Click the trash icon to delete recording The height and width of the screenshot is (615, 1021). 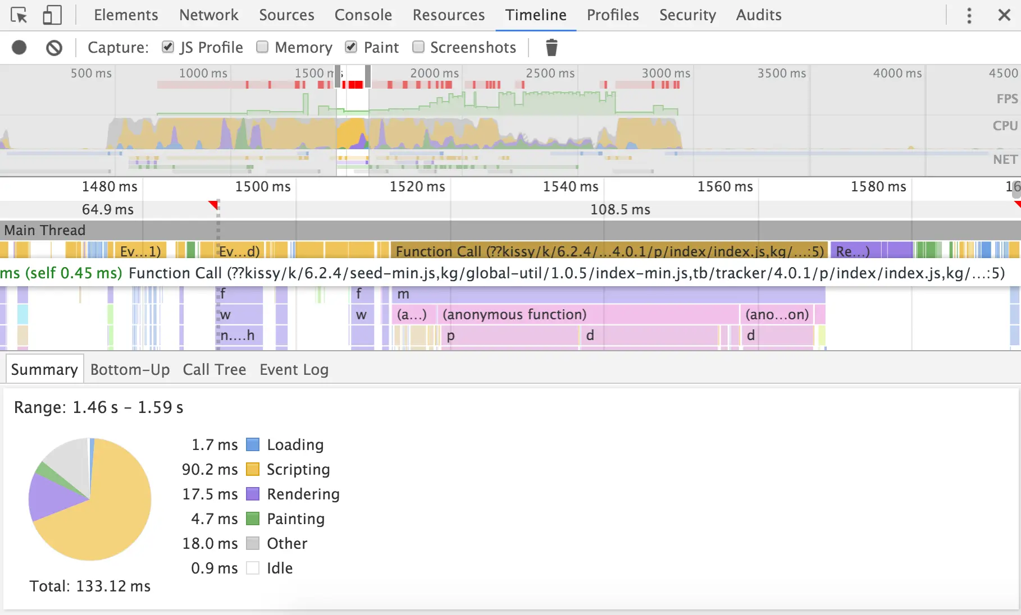551,47
